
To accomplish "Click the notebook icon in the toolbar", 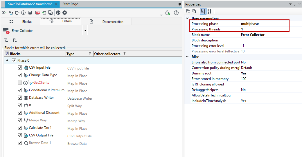I will 30,13.
